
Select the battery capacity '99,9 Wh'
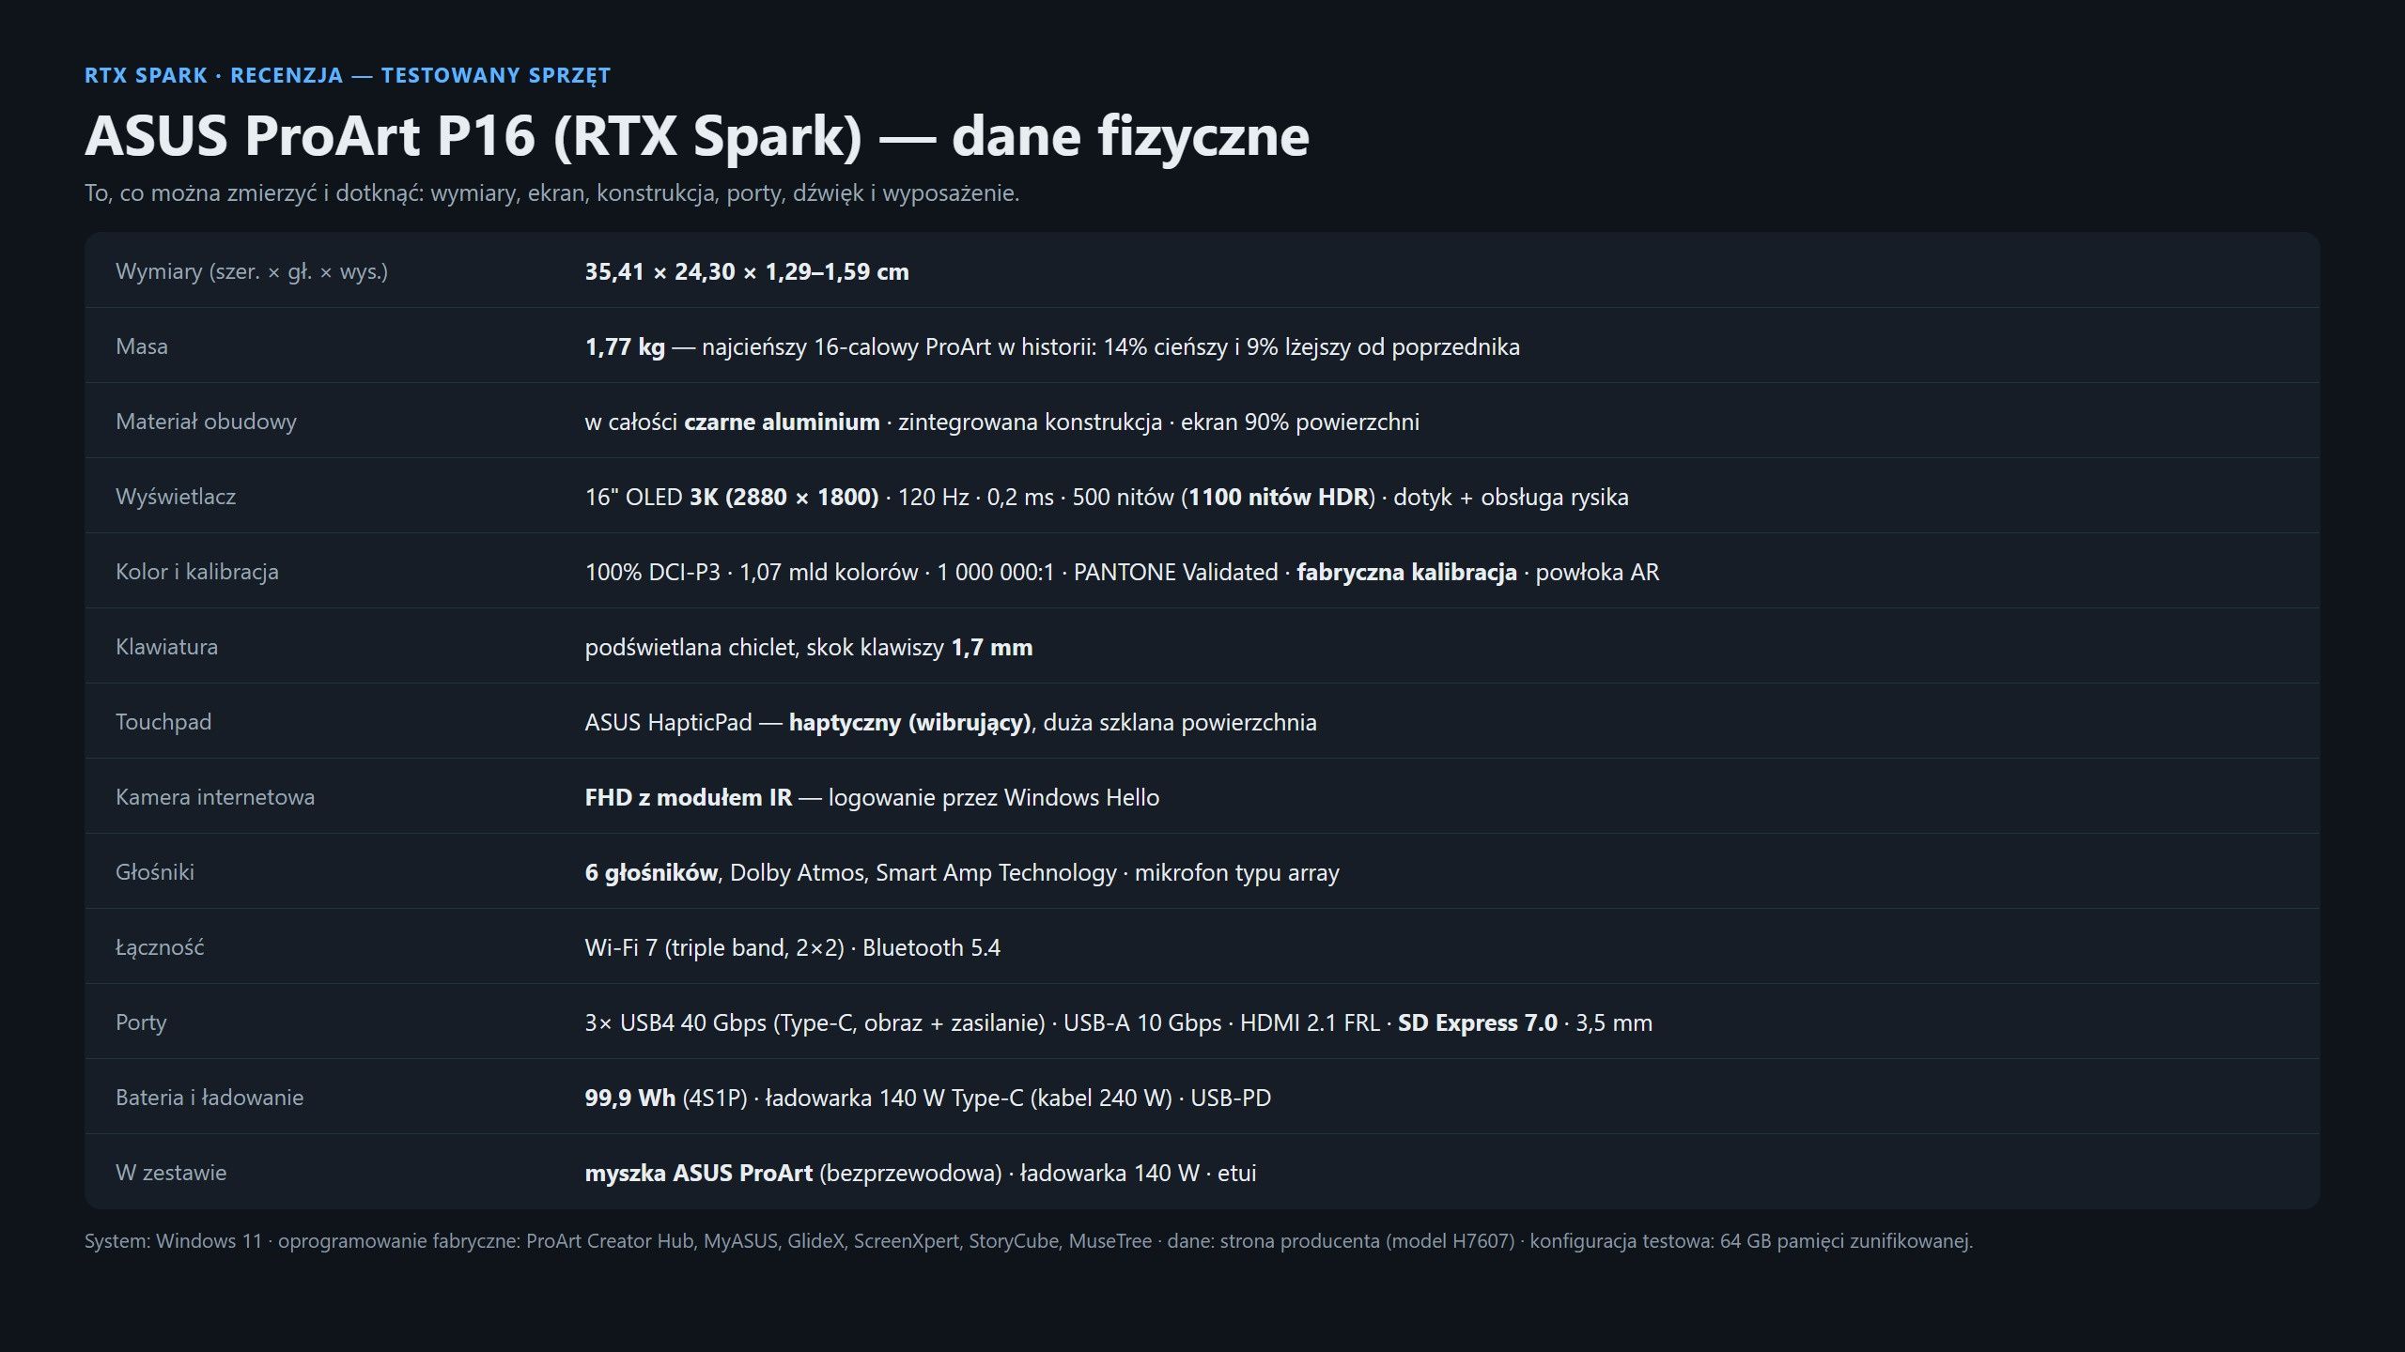[x=629, y=1098]
